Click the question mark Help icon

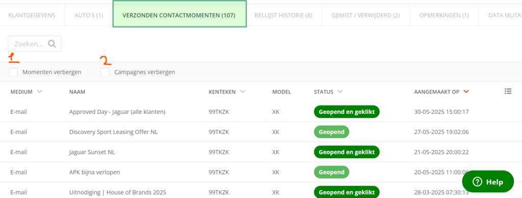pos(477,182)
